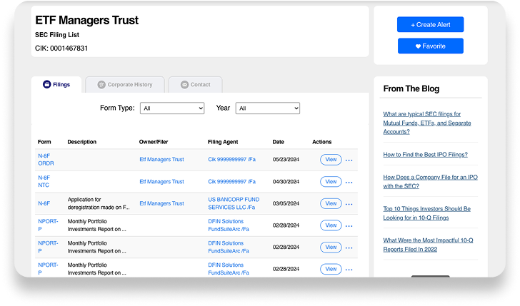Open the N-8F ORDR form link
Image resolution: width=520 pixels, height=306 pixels.
(44, 159)
